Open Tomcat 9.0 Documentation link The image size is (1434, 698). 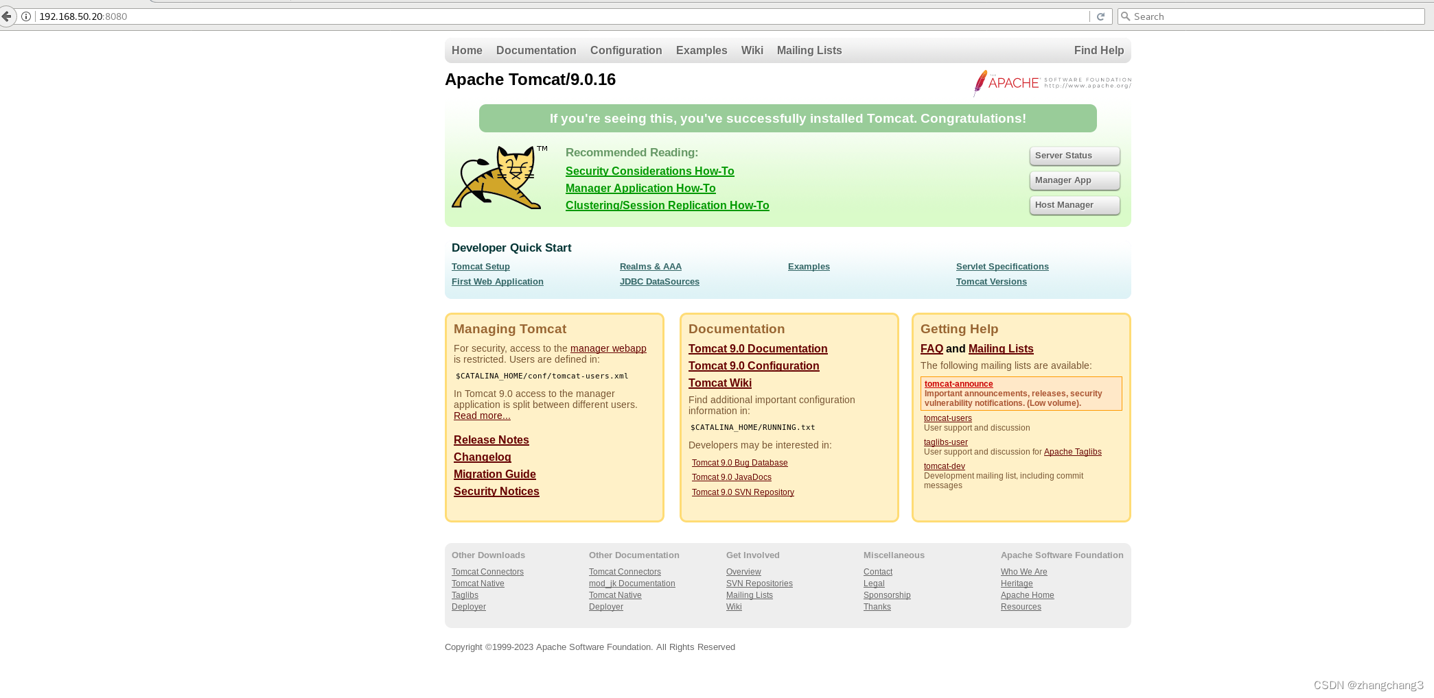click(x=758, y=349)
